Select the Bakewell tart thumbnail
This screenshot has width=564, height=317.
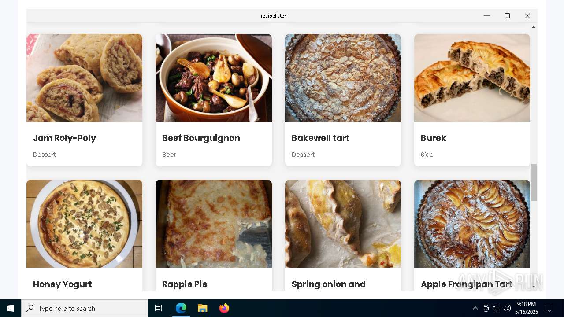tap(343, 78)
